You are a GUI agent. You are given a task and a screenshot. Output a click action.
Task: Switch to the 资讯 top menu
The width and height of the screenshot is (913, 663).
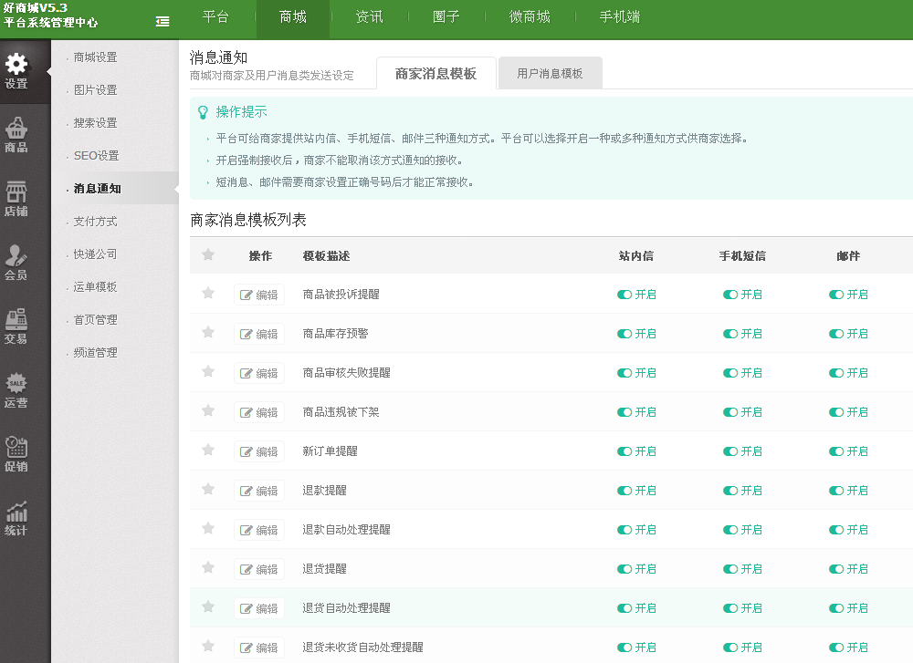coord(369,16)
